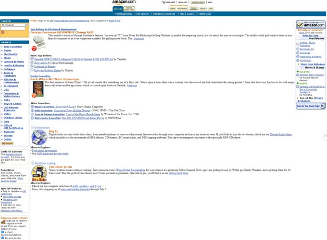This screenshot has height=240, width=327.
Task: Click the Free music downloads link
Action: [44, 151]
